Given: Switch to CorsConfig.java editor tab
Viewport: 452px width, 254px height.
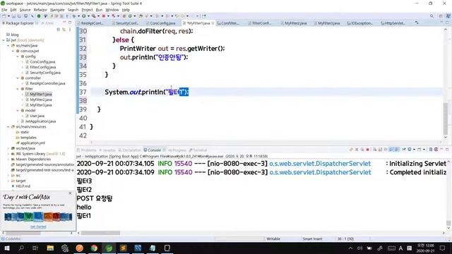Looking at the screenshot, I should point(161,23).
